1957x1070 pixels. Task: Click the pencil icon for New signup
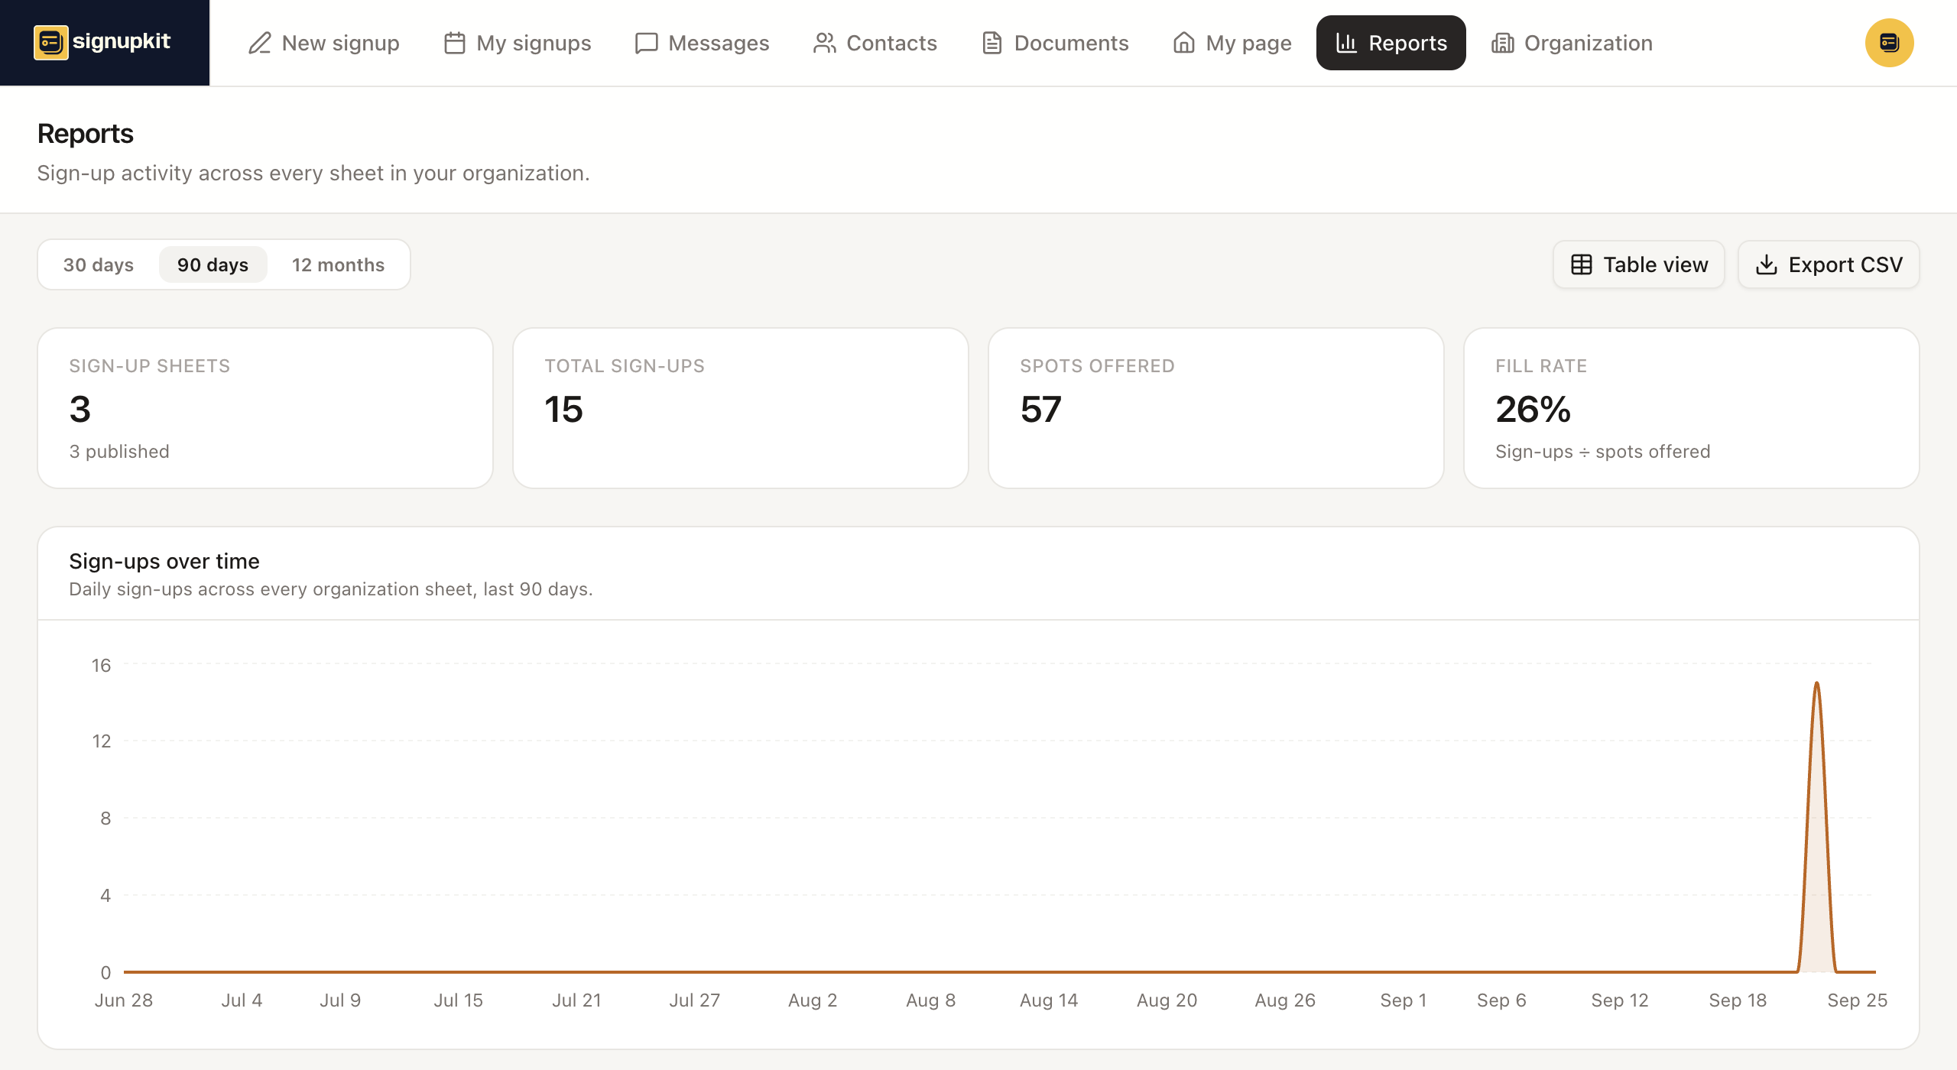[x=260, y=43]
